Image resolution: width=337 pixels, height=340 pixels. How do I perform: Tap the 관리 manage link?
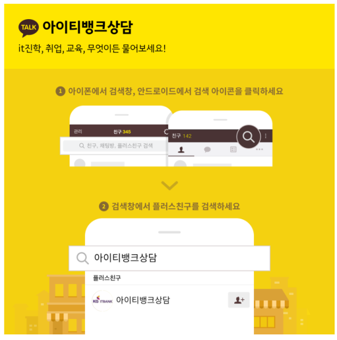(78, 131)
